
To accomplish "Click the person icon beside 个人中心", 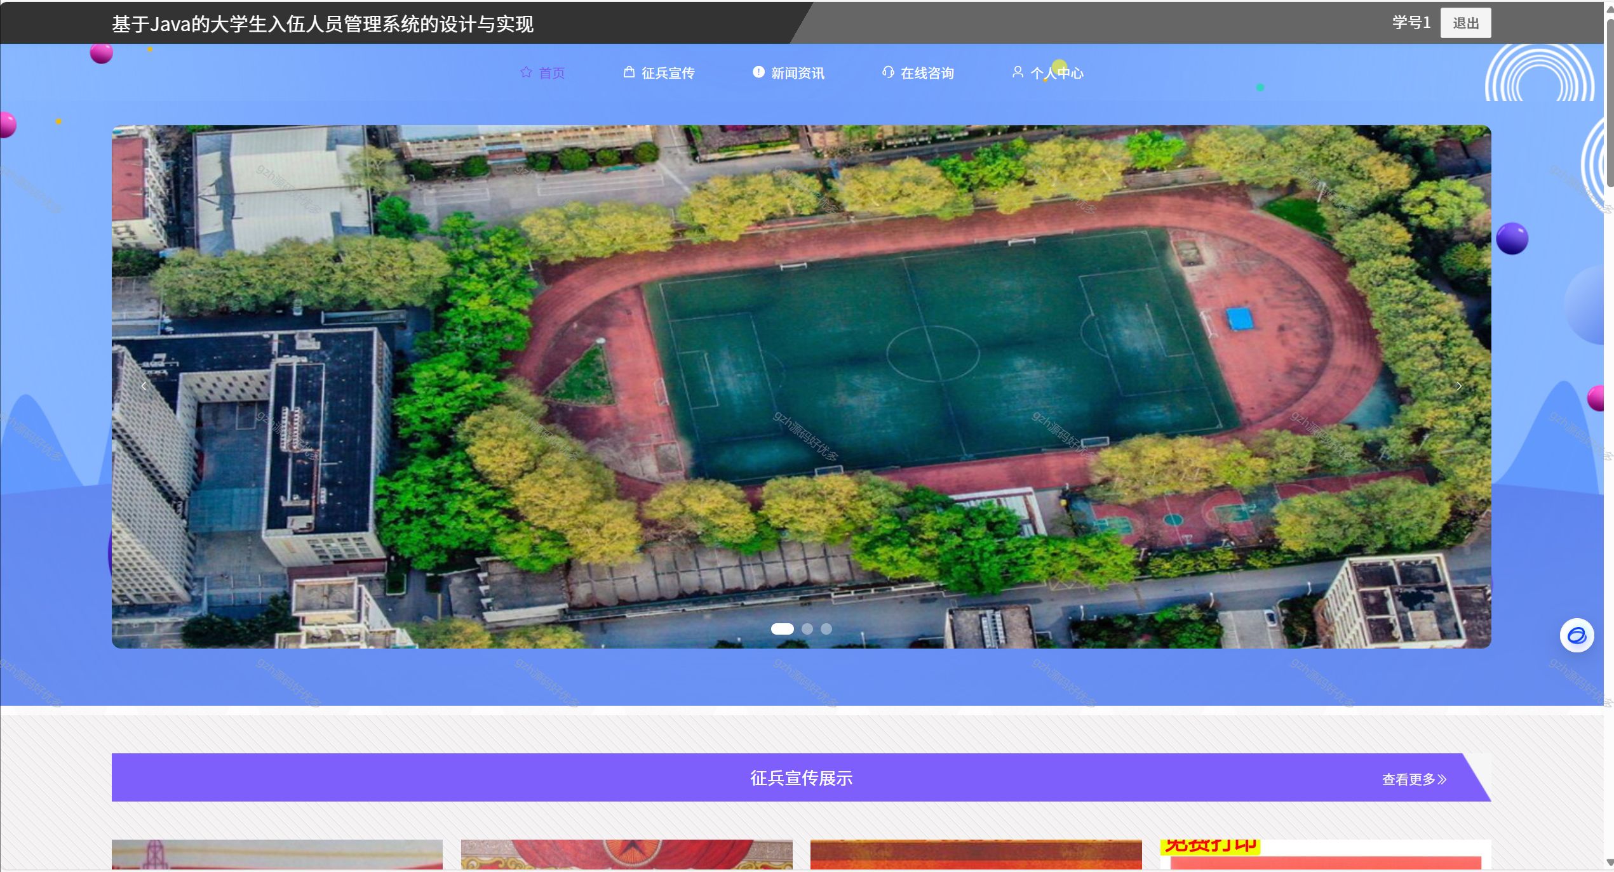I will [x=1018, y=72].
